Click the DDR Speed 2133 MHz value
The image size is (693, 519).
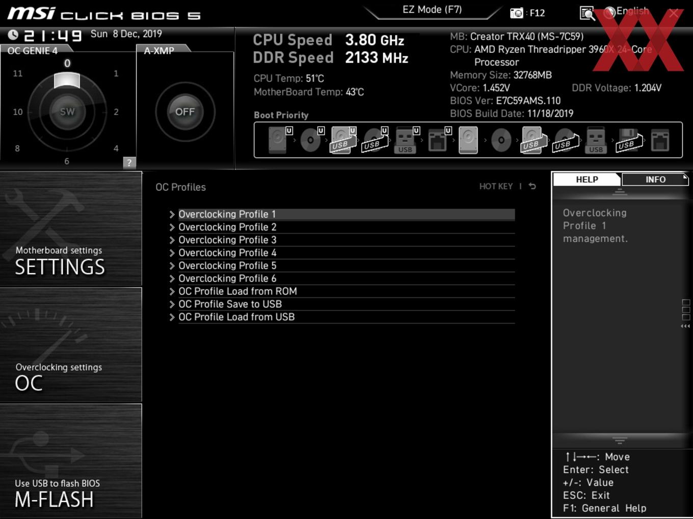tap(377, 57)
